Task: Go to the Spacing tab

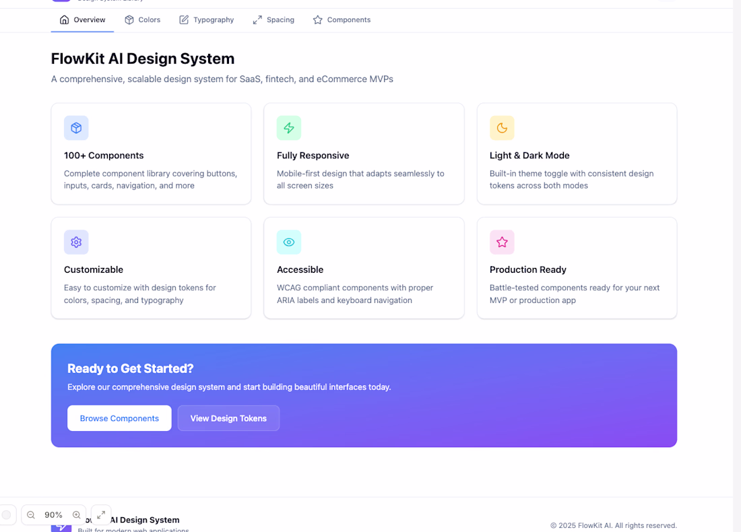Action: (273, 20)
